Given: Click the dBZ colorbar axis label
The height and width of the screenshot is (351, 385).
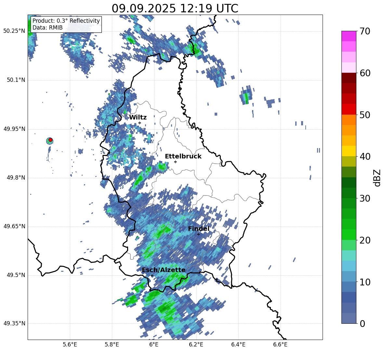Looking at the screenshot, I should tap(378, 178).
